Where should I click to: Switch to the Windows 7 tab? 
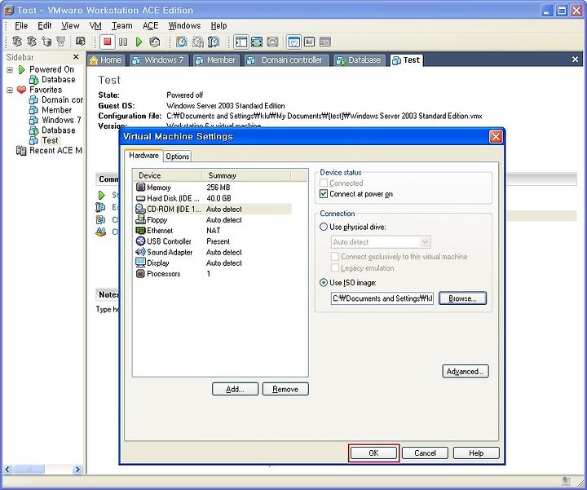[158, 60]
